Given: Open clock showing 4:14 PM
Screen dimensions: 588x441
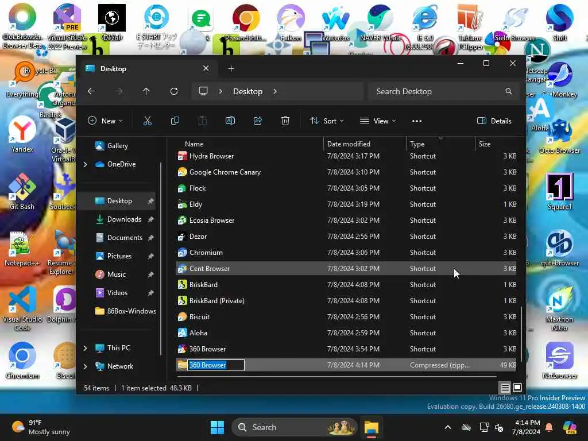Looking at the screenshot, I should pyautogui.click(x=527, y=427).
